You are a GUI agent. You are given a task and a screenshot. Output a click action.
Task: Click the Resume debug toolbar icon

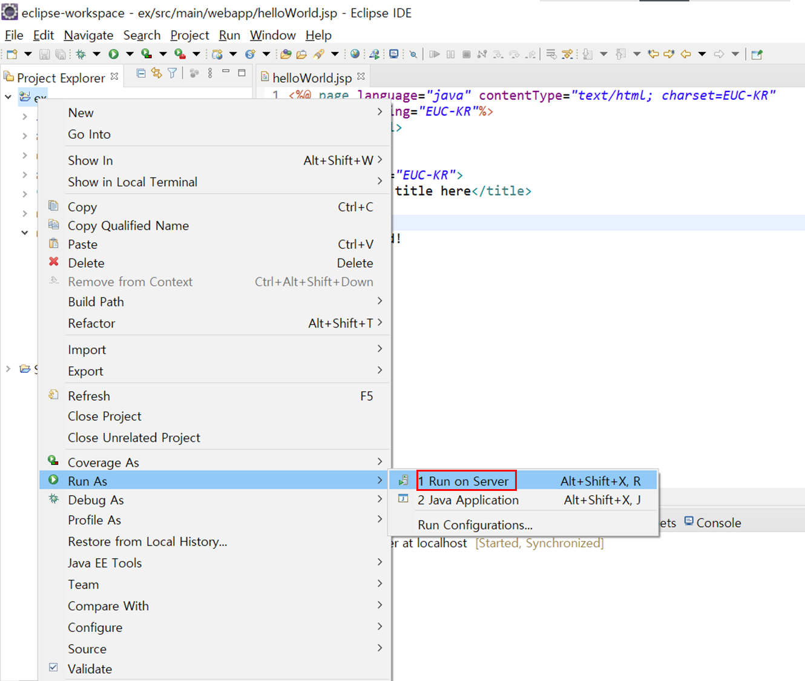pos(435,54)
